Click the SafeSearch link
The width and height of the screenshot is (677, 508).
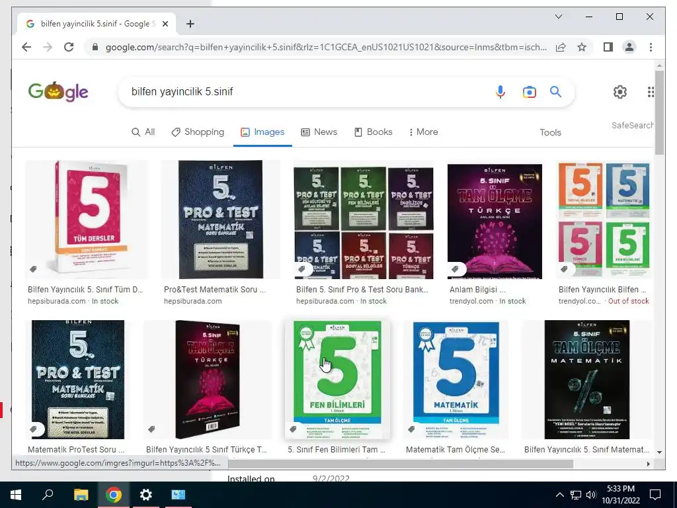point(632,125)
